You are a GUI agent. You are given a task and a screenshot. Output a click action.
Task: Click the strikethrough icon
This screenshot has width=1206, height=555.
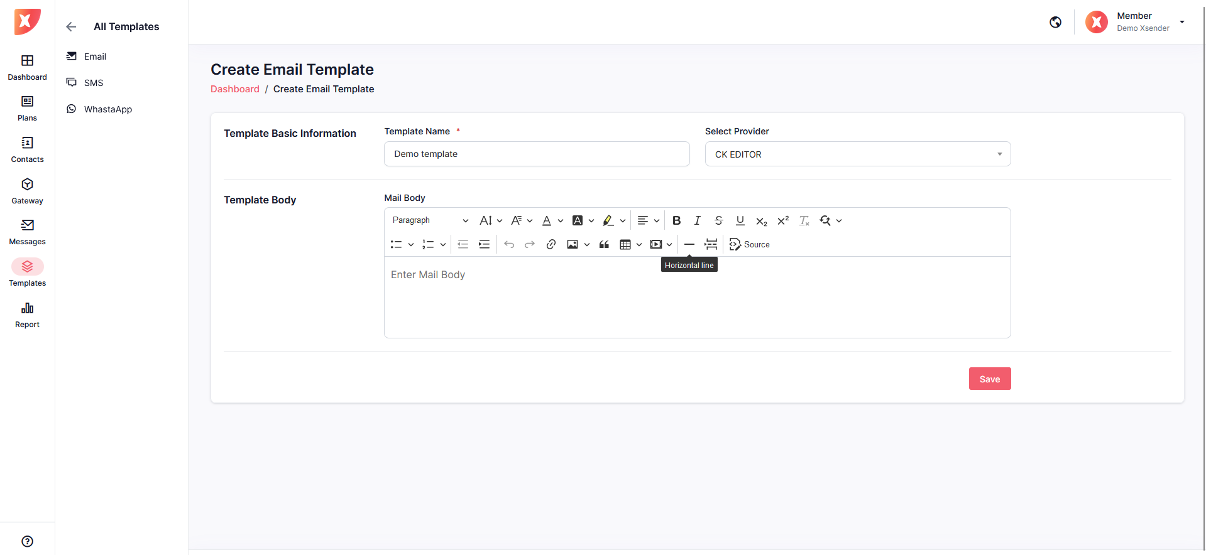(718, 220)
